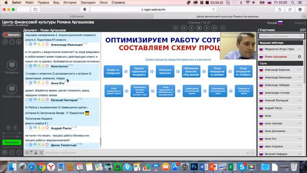End the webinar with the green Завершить button
307x173 pixels.
(12, 142)
